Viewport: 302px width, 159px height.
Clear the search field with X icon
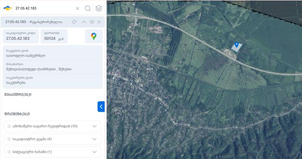pyautogui.click(x=77, y=8)
